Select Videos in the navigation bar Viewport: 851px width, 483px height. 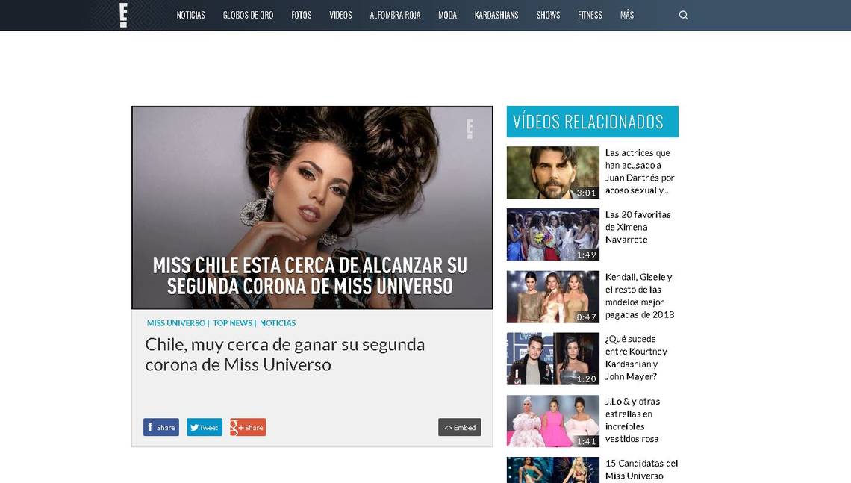coord(340,15)
